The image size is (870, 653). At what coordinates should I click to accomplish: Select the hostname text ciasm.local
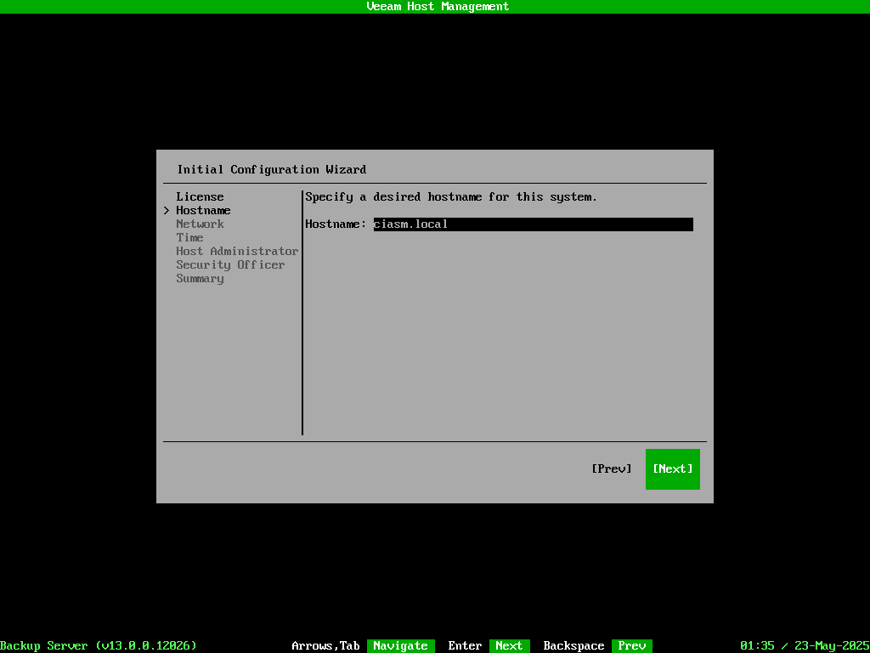pos(410,224)
